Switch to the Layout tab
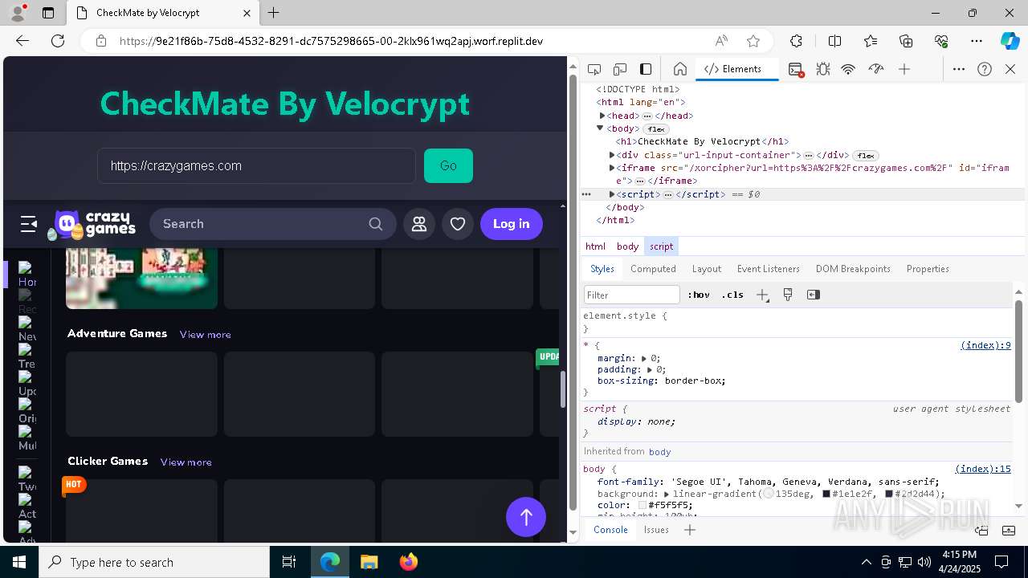The height and width of the screenshot is (578, 1028). [707, 269]
